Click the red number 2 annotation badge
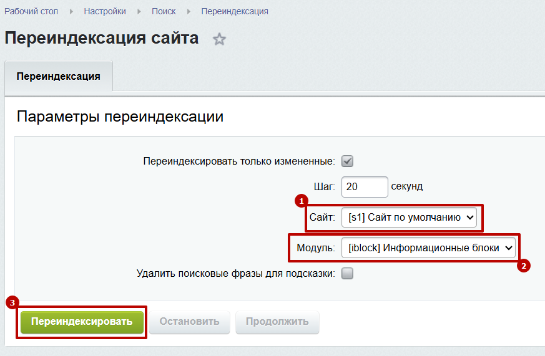Screen dimensions: 545x356 [x=523, y=266]
